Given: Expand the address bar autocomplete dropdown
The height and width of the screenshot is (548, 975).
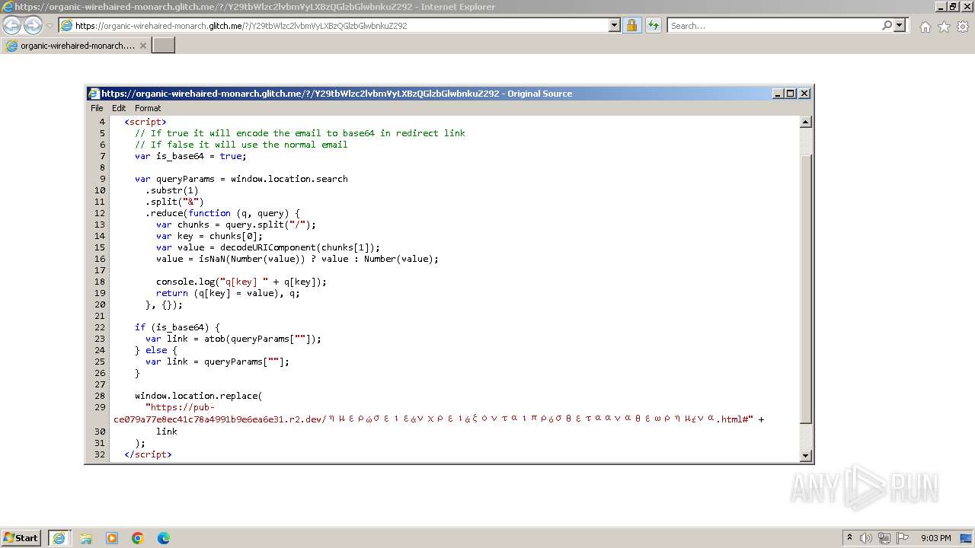Looking at the screenshot, I should point(615,25).
